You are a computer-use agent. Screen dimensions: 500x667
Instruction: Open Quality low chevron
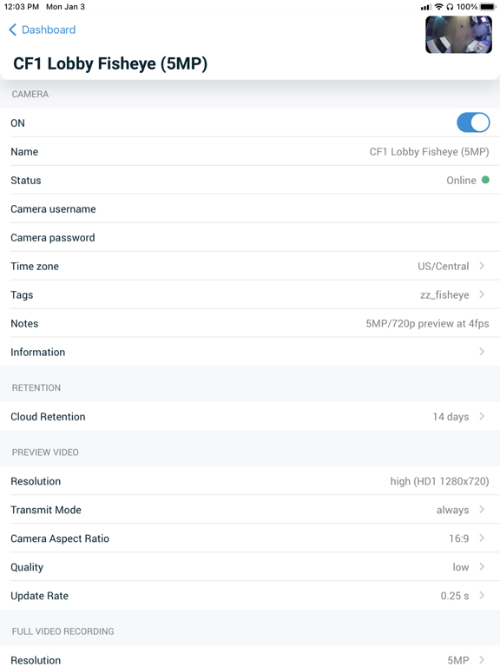click(482, 566)
